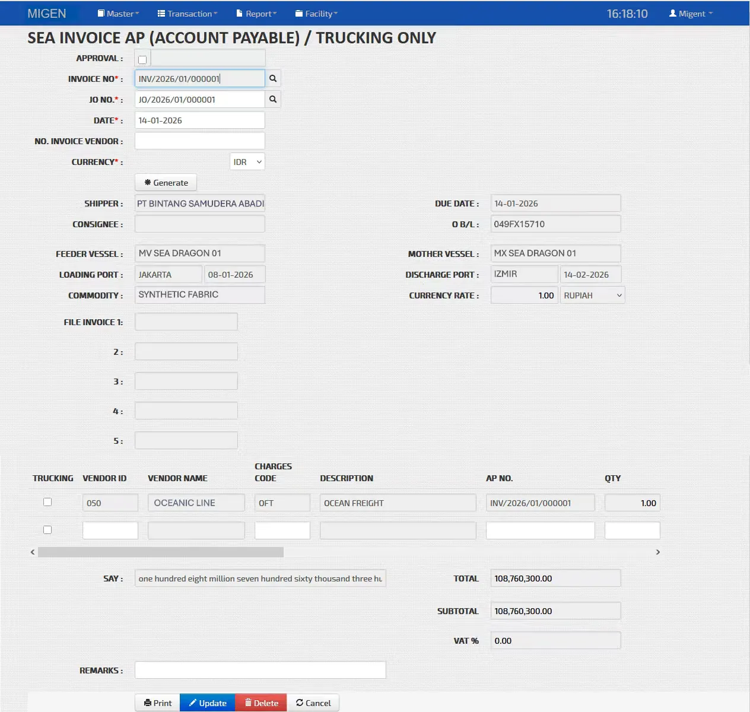Image resolution: width=750 pixels, height=712 pixels.
Task: Click the File Invoice 5 field
Action: [x=186, y=440]
